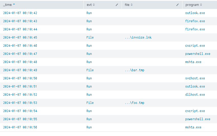Click the ...\bar.tmp file entry

[x=134, y=70]
